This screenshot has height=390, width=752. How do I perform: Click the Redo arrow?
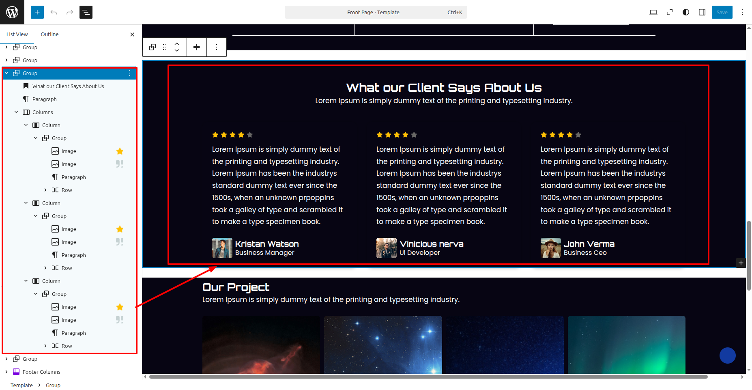click(x=70, y=12)
